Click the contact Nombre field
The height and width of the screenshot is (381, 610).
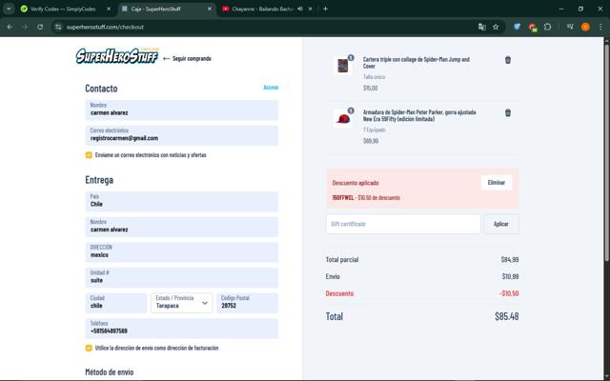coord(182,110)
